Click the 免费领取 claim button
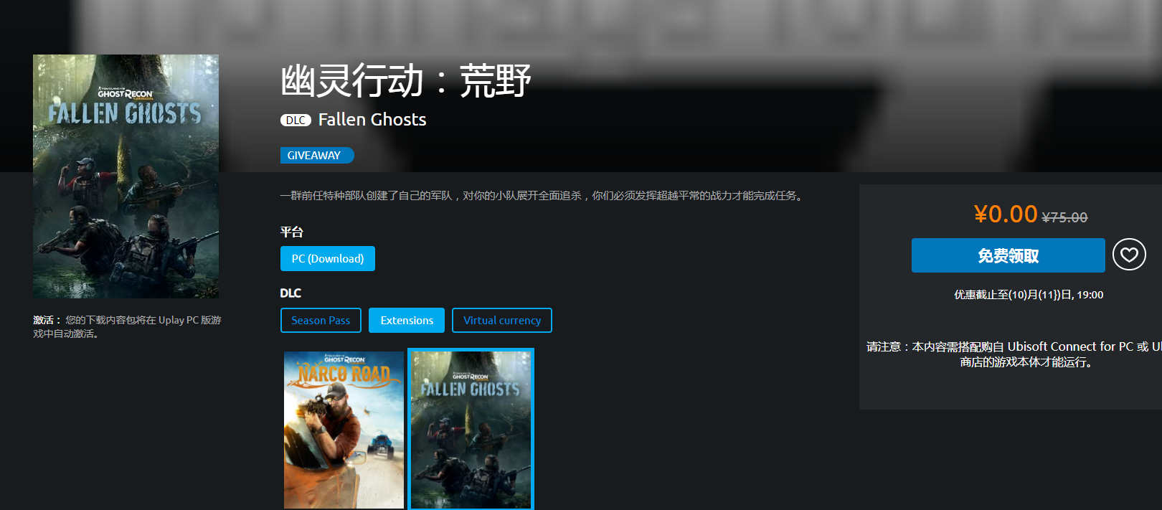This screenshot has height=510, width=1162. tap(1008, 255)
